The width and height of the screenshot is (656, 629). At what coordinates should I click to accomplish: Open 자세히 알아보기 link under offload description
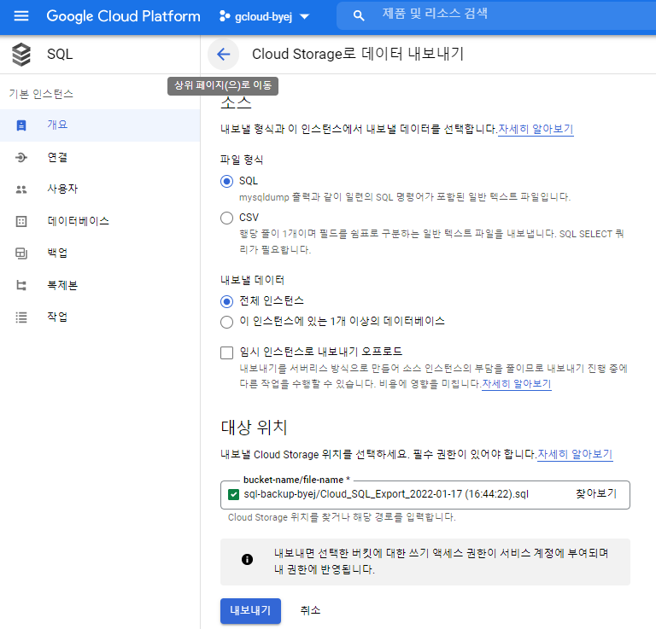coord(517,384)
